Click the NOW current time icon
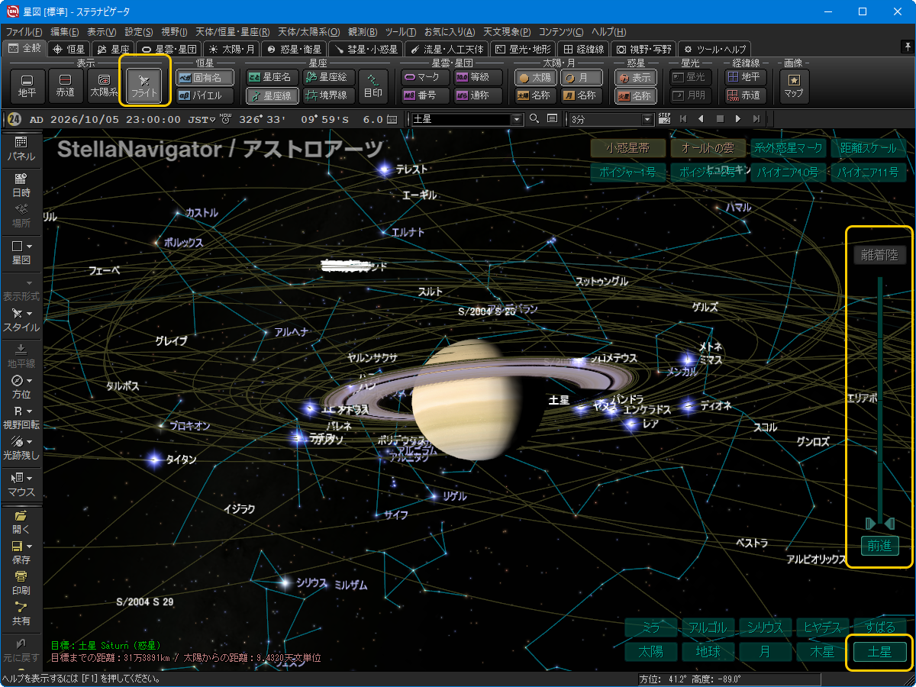This screenshot has width=916, height=687. (225, 118)
